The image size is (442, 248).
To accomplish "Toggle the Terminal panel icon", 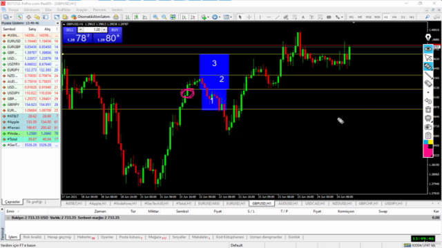I will [x=46, y=17].
